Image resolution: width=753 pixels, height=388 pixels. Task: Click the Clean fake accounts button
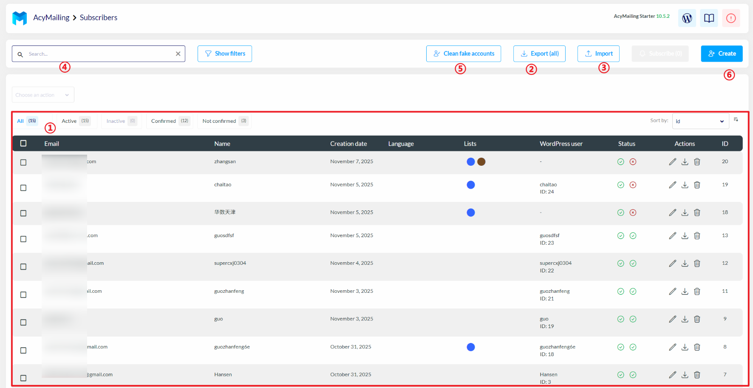click(x=464, y=54)
